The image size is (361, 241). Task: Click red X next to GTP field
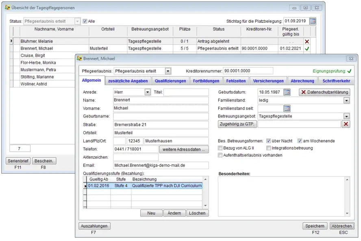346,124
